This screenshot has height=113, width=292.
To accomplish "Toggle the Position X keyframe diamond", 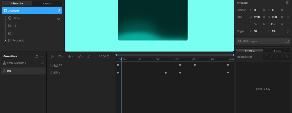I will [x=264, y=10].
